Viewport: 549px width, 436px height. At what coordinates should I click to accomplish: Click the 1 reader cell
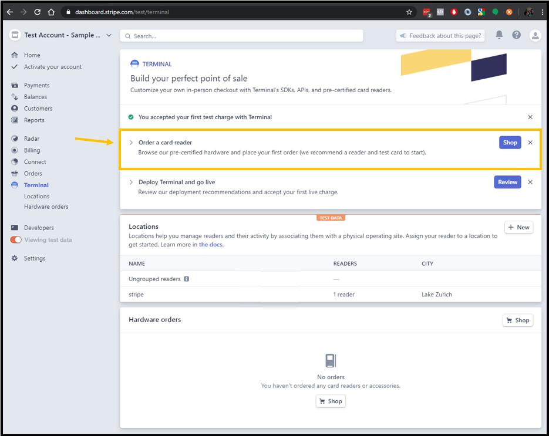click(x=344, y=295)
